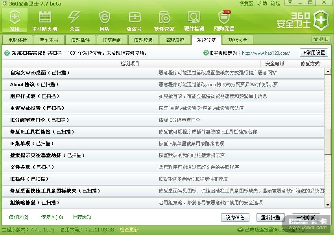Open the 杀毒 lightning icon
334x235 pixels.
click(x=74, y=20)
